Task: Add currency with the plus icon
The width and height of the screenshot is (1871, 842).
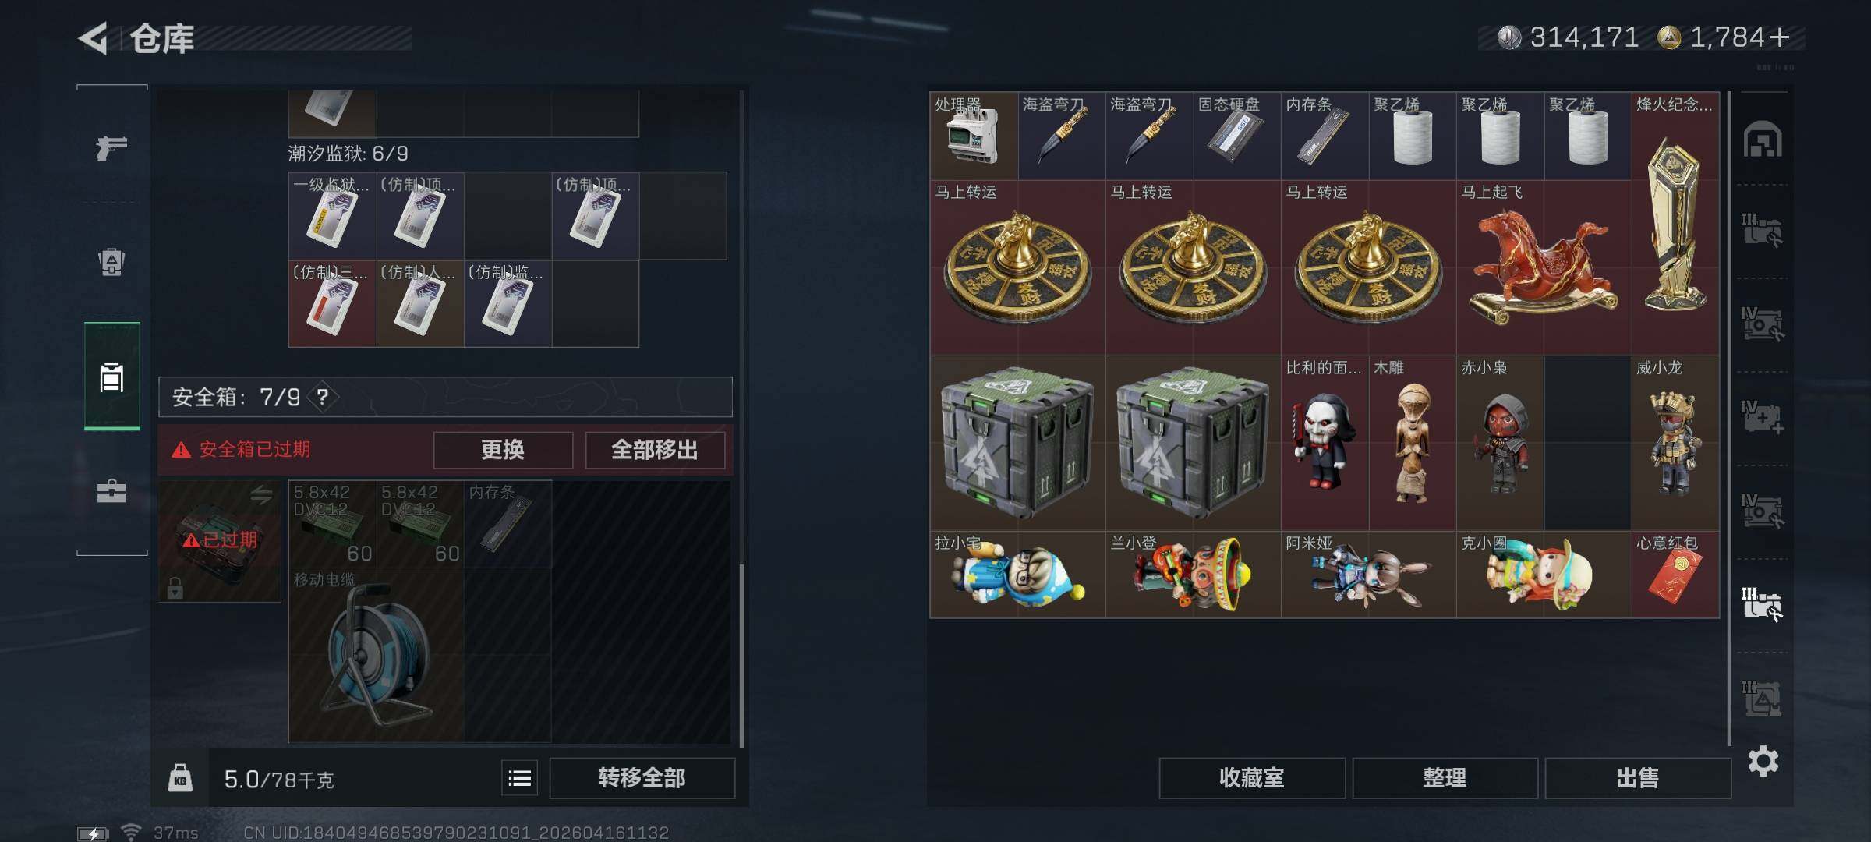Action: click(1780, 37)
